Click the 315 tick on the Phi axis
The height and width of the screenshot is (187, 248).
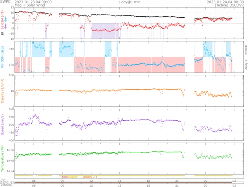[12, 49]
